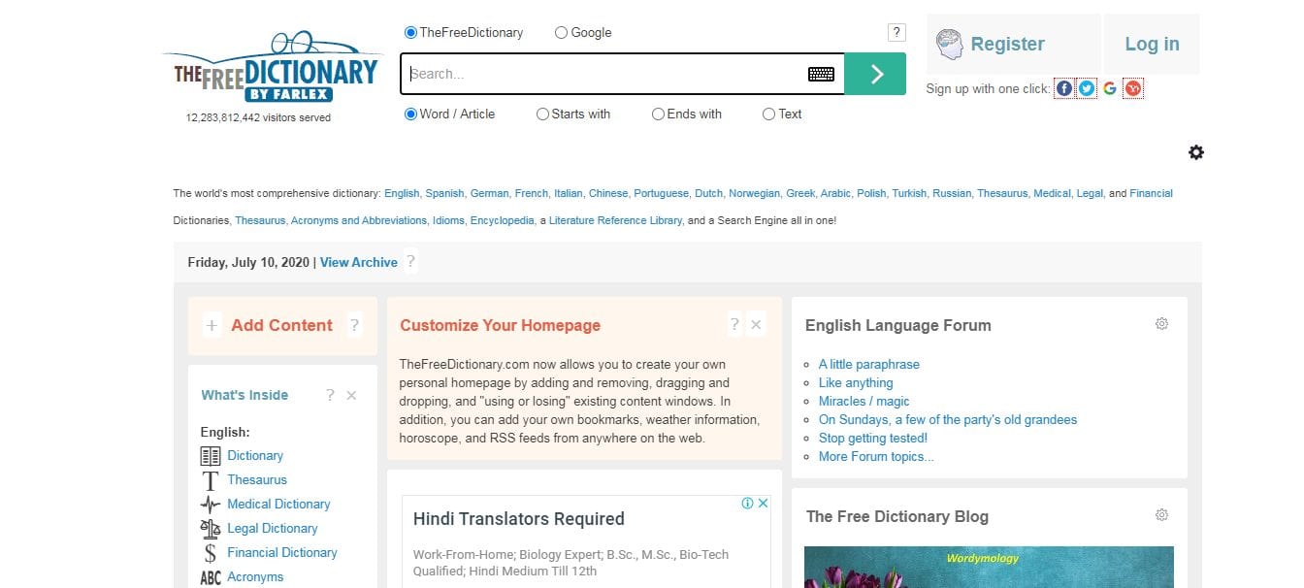Viewport: 1304px width, 588px height.
Task: Open the Encyclopedia link
Action: (502, 220)
